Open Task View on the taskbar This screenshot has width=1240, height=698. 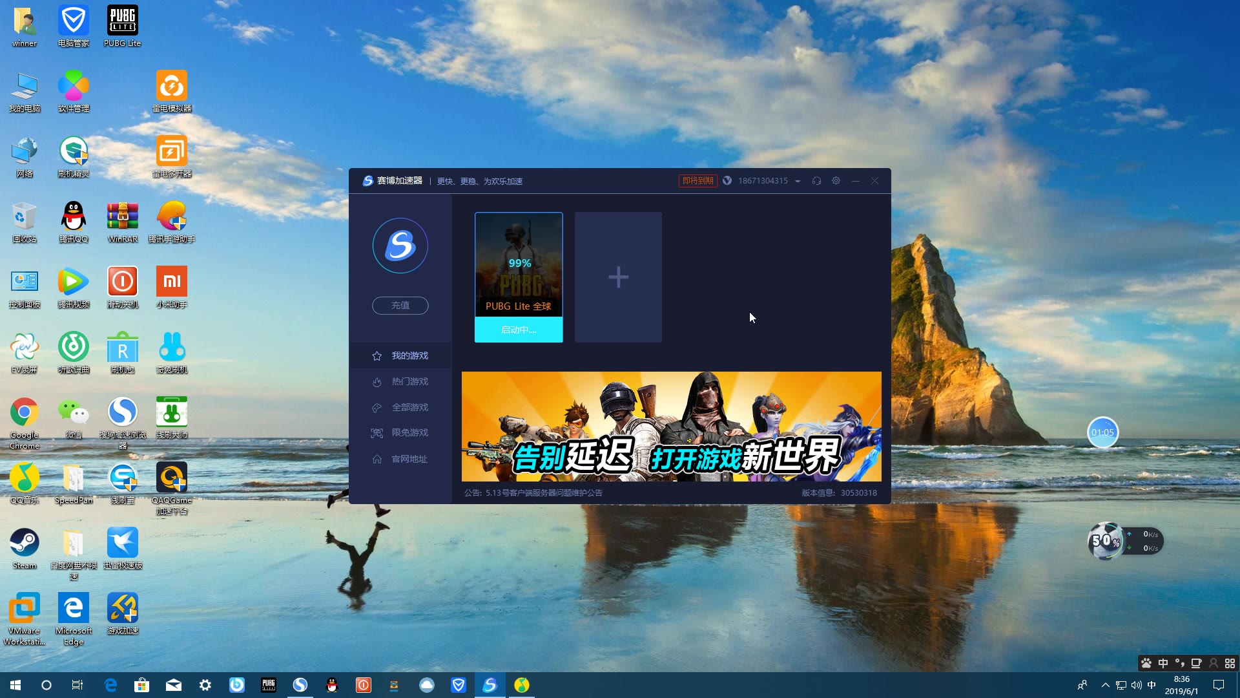pyautogui.click(x=77, y=685)
